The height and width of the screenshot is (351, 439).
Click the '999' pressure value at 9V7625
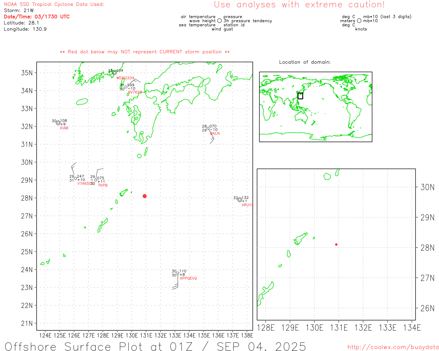131,85
